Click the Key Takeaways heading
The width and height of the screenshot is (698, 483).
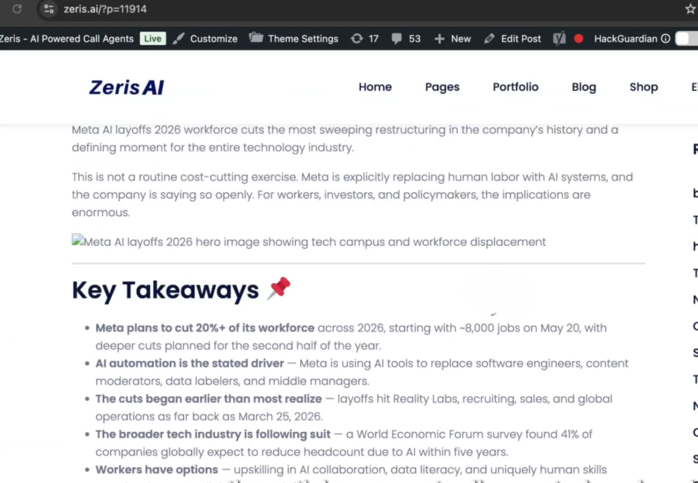pyautogui.click(x=165, y=290)
